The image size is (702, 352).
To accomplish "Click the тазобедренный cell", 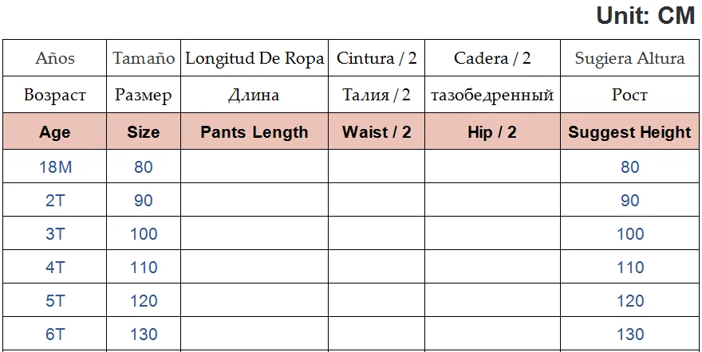I will 492,96.
